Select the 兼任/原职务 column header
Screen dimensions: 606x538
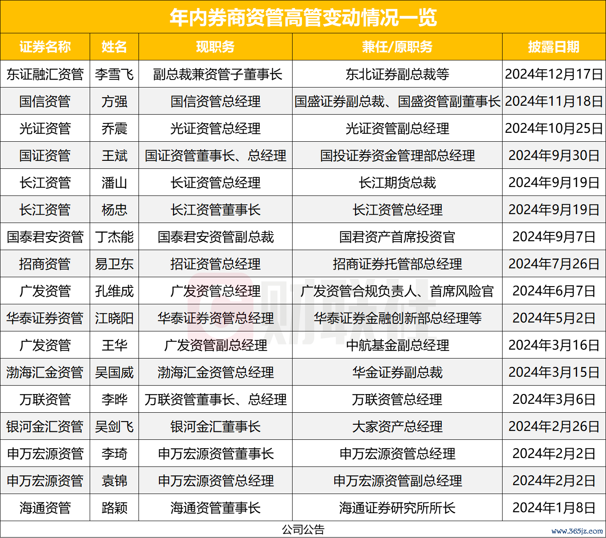pos(397,47)
